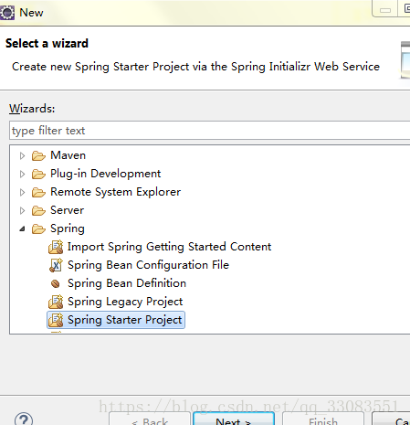The image size is (410, 425).
Task: Click the Spring Bean Definition bean icon
Action: (x=56, y=283)
